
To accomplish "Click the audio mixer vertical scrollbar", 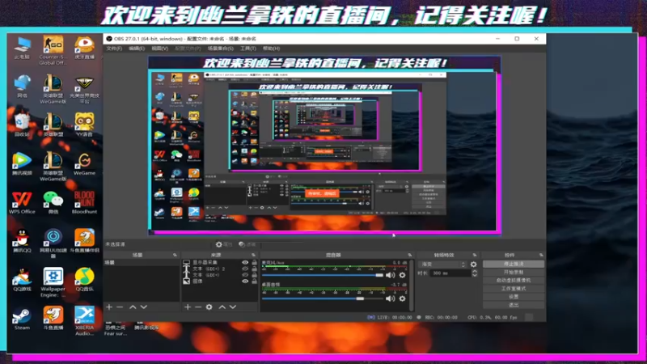I will click(411, 285).
